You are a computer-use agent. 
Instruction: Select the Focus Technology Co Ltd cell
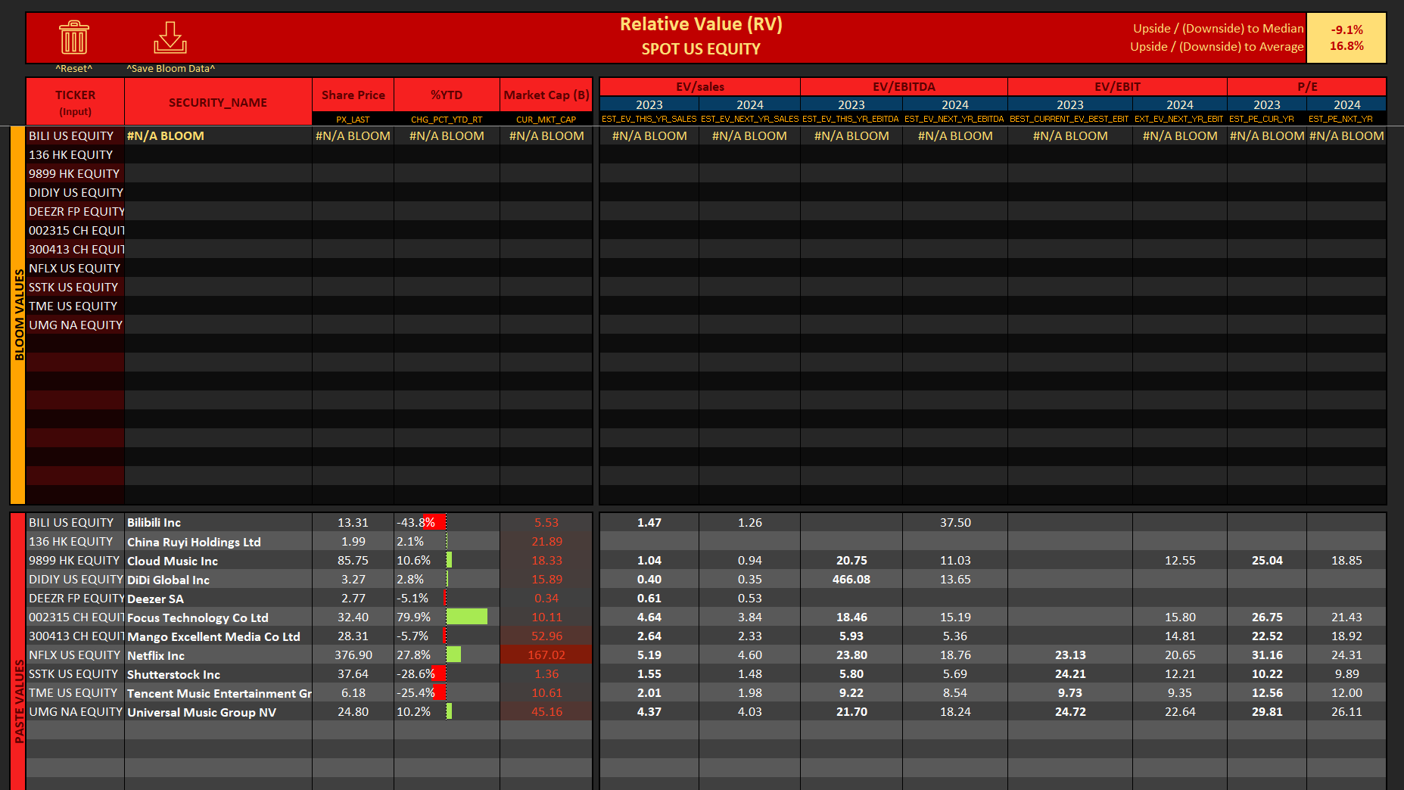(x=218, y=617)
